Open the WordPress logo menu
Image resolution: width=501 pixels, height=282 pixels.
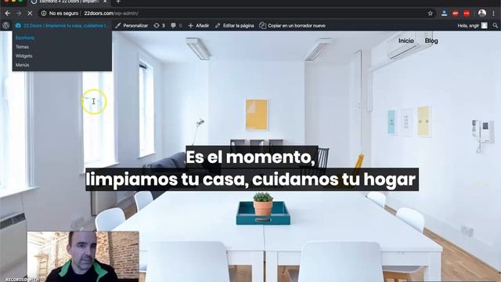5,26
